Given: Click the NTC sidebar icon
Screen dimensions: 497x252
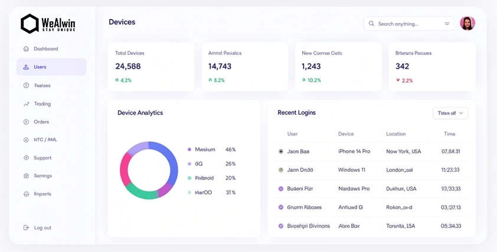Looking at the screenshot, I should (x=26, y=140).
